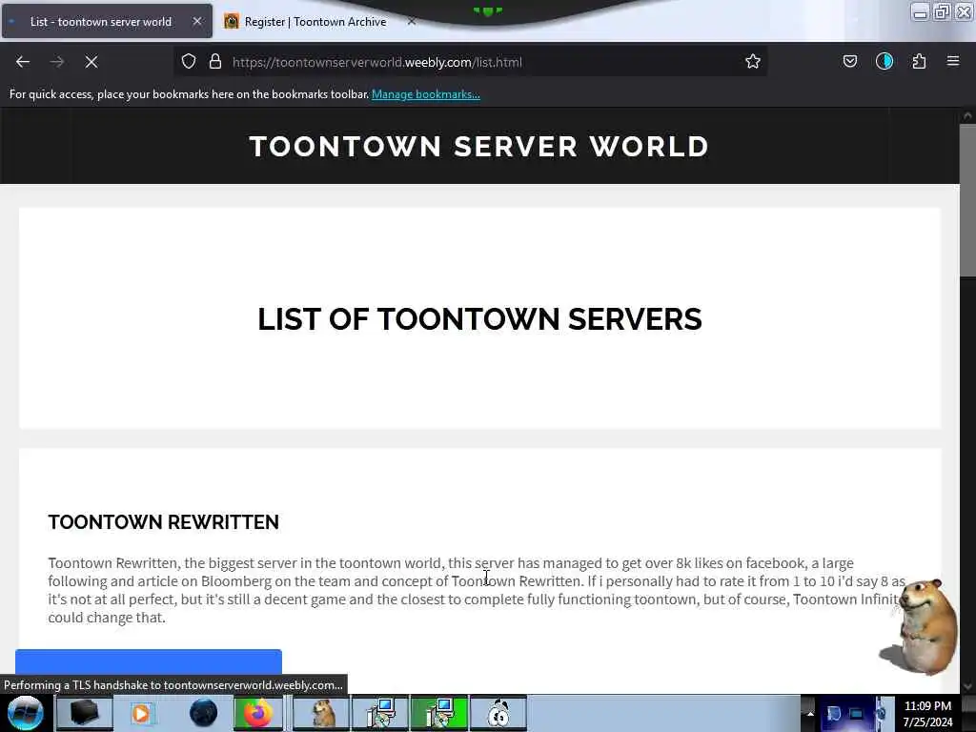Image resolution: width=976 pixels, height=732 pixels.
Task: Click the List of Toontown Servers heading
Action: (480, 318)
